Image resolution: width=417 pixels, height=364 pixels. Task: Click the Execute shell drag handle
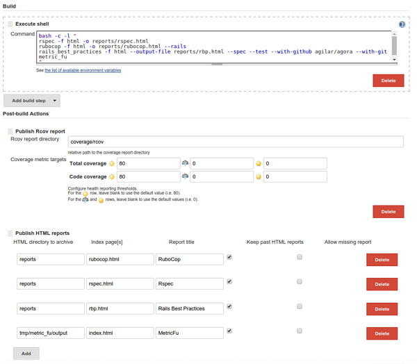coord(10,24)
